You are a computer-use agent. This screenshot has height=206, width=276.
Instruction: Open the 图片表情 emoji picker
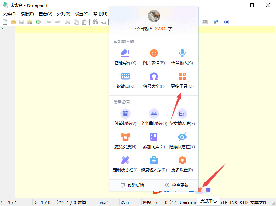pyautogui.click(x=154, y=57)
